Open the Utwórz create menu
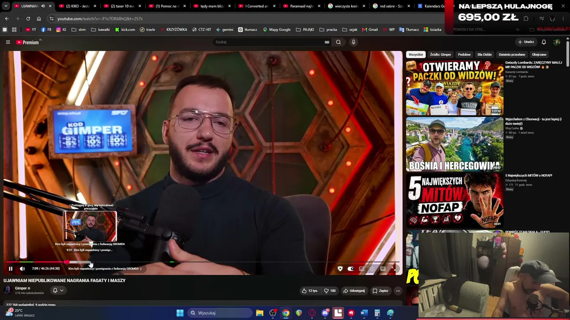Viewport: 570px width, 320px height. [x=526, y=42]
